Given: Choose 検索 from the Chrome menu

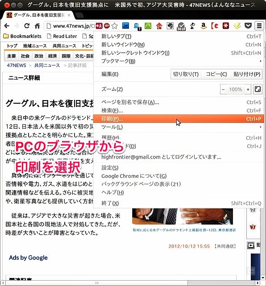Looking at the screenshot, I should (x=179, y=110).
